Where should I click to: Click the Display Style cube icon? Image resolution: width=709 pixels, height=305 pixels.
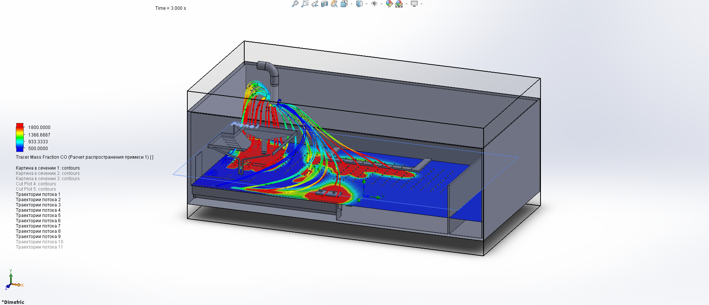tap(360, 4)
